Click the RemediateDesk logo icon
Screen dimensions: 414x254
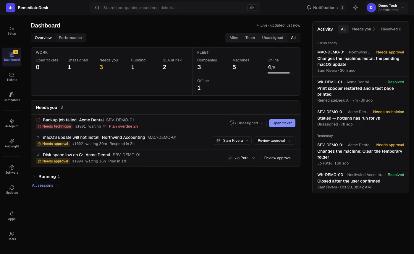click(11, 8)
